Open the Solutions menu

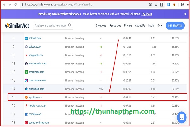click(x=101, y=26)
